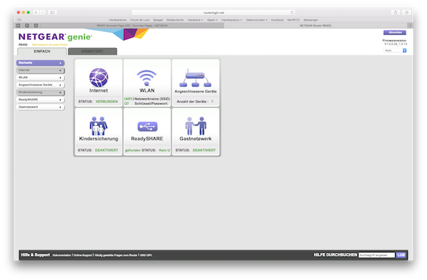Viewport: 427px width, 280px height.
Task: Open Gastnetzwerk in the side menu
Action: [x=41, y=107]
